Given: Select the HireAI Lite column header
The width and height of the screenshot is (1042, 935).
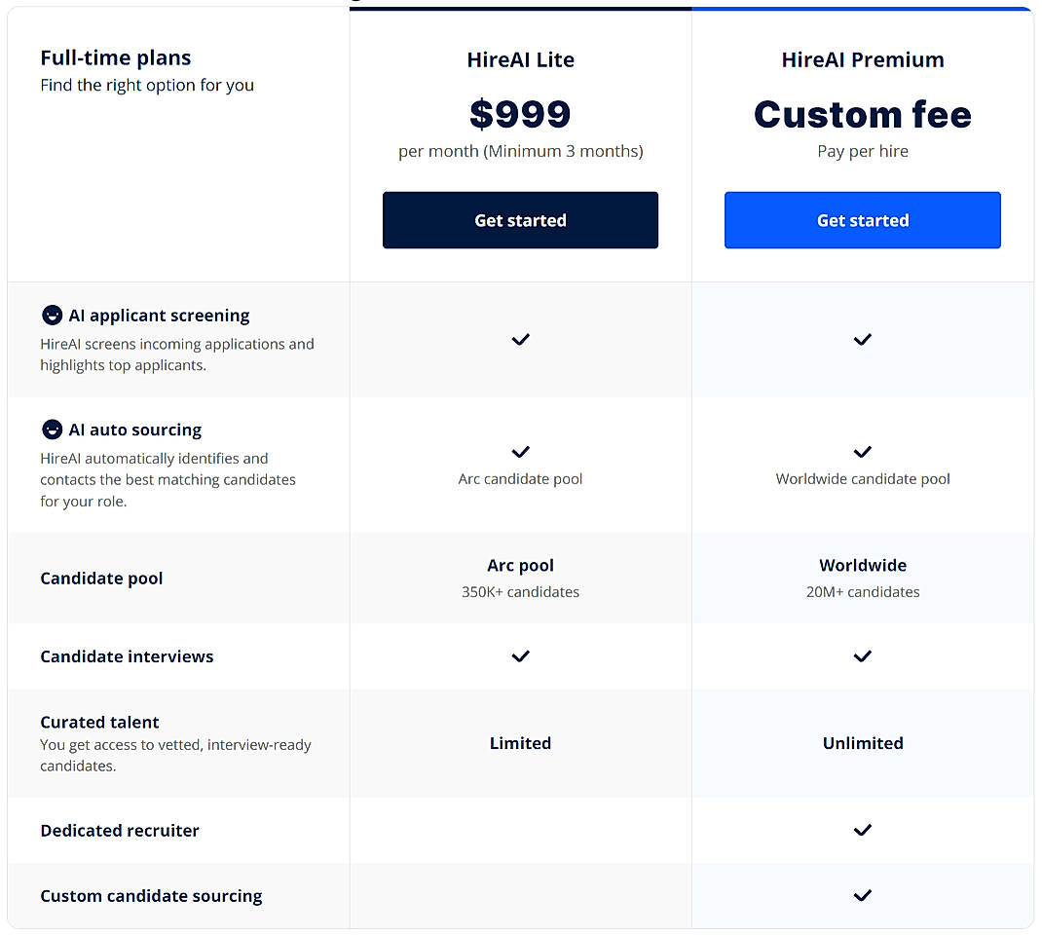Looking at the screenshot, I should tap(520, 59).
